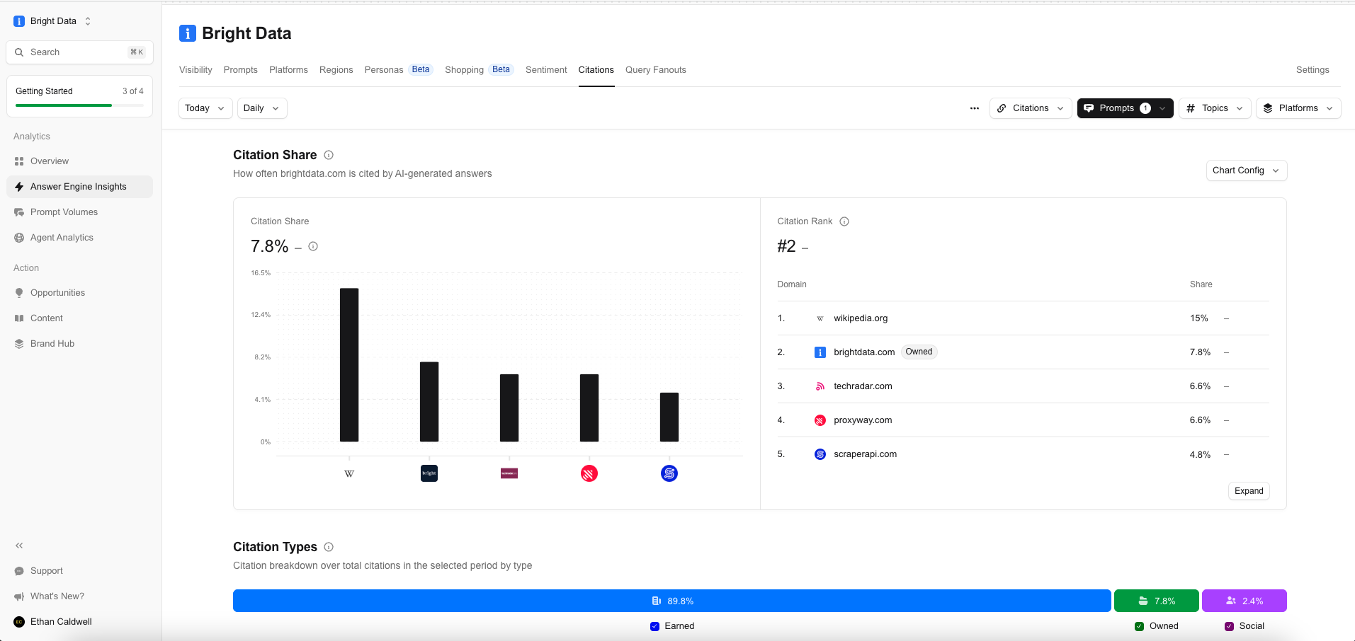This screenshot has width=1355, height=641.
Task: Switch to the Shopping Beta tab
Action: pos(480,70)
